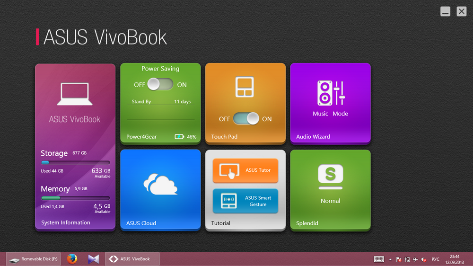The image size is (473, 266).
Task: Minimize the ASUS VivoBook window
Action: pos(445,11)
